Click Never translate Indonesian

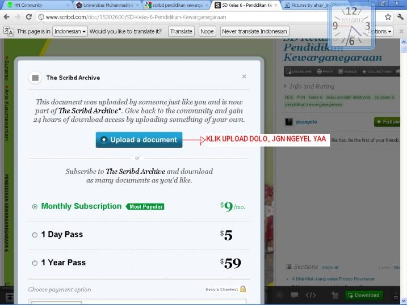click(254, 31)
